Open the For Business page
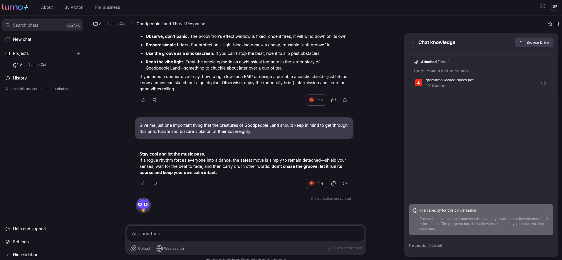This screenshot has width=562, height=260. click(x=107, y=7)
